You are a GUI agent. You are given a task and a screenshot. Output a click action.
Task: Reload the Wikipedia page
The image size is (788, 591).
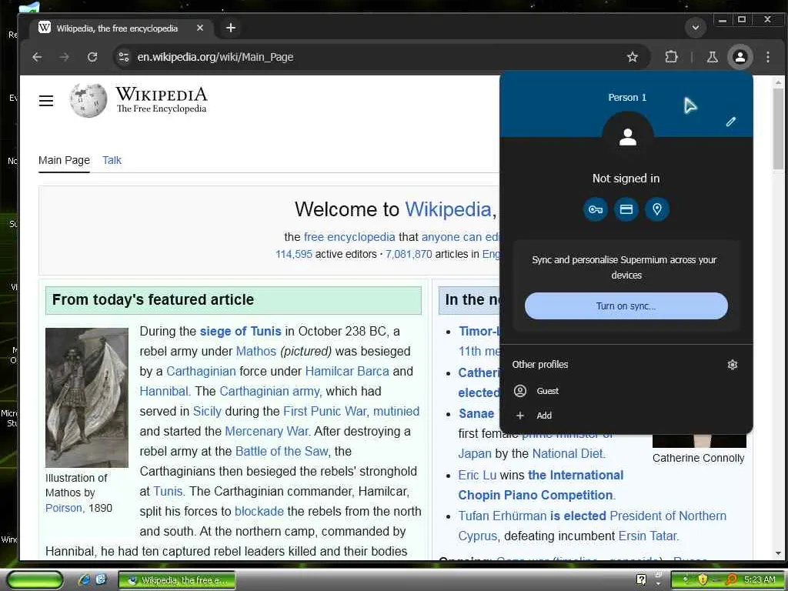pos(92,57)
